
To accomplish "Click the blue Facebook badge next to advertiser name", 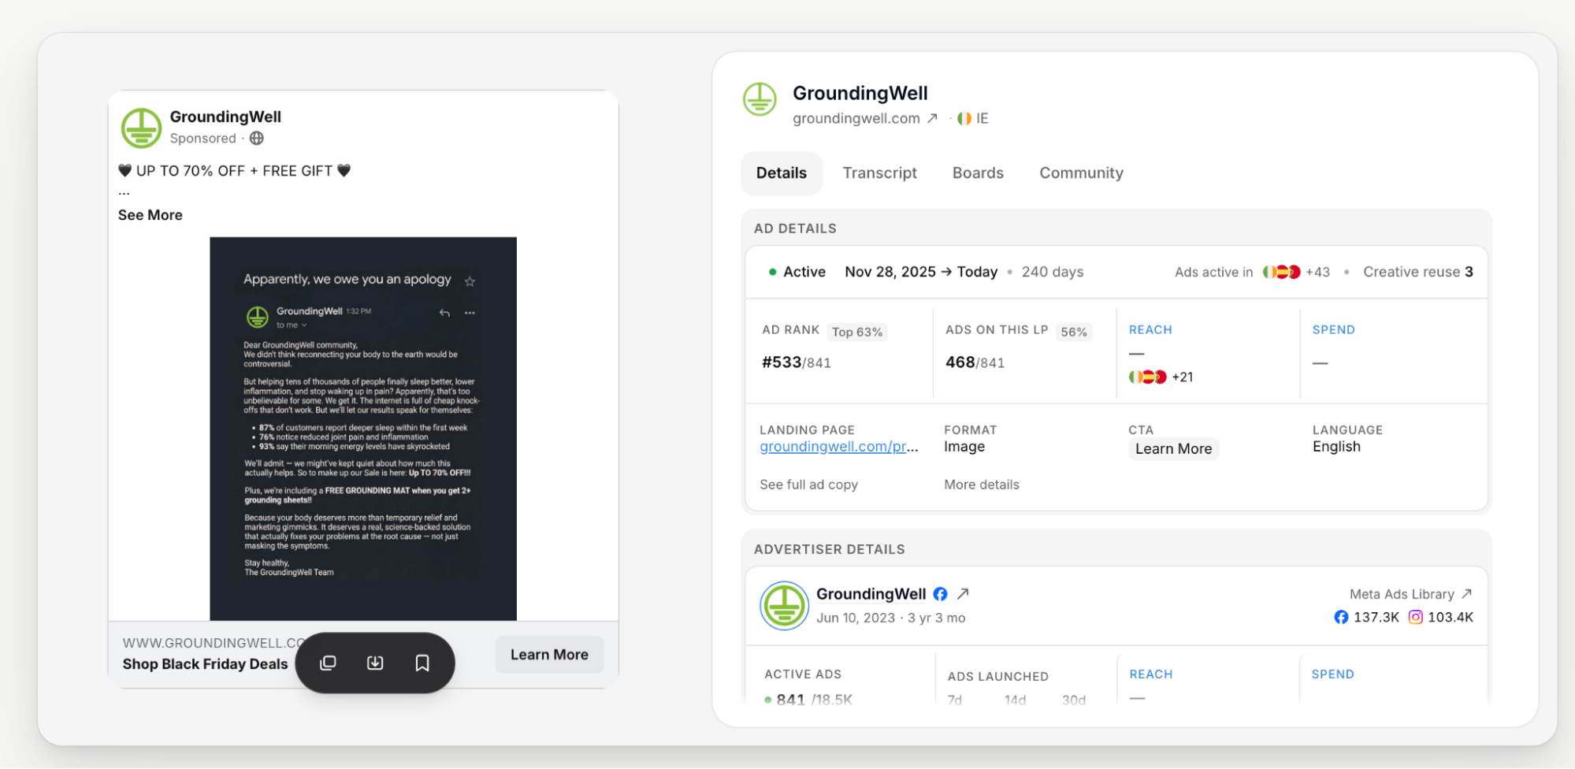I will pos(940,594).
